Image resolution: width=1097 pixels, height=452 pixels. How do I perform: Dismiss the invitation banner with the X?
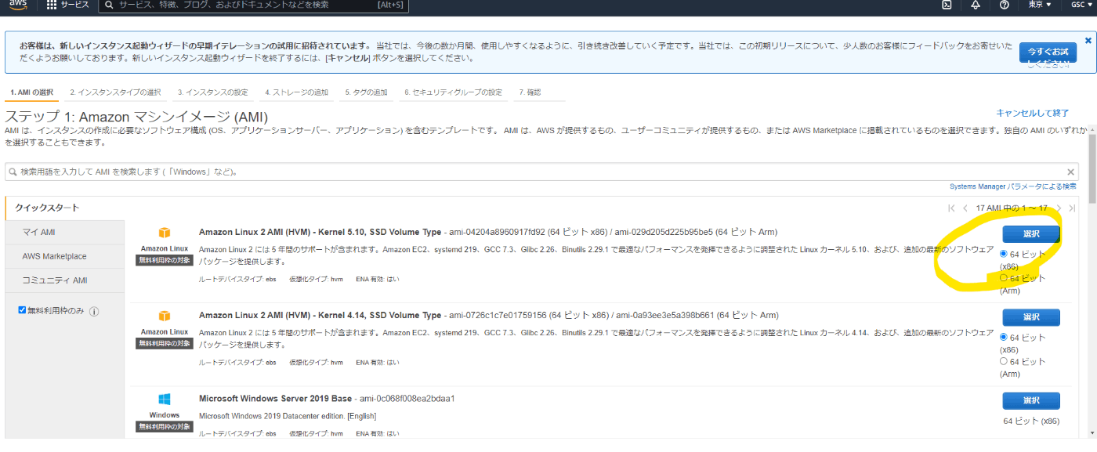[x=1088, y=39]
